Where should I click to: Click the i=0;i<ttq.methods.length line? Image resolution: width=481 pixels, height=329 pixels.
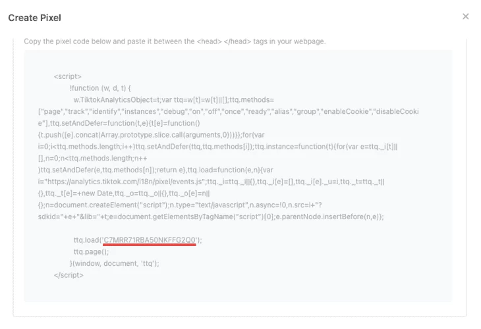click(218, 147)
